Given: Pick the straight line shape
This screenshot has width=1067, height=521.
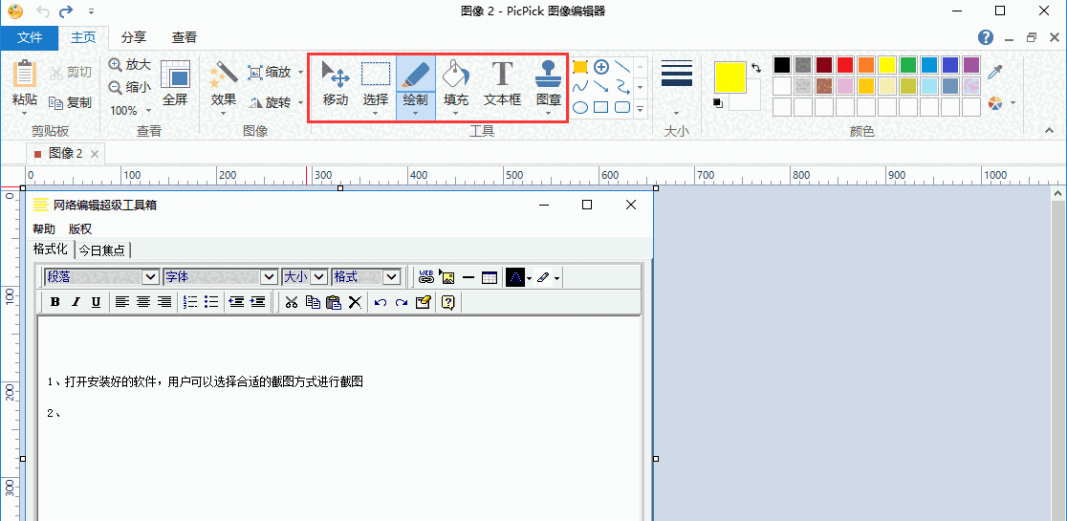Looking at the screenshot, I should tap(622, 67).
